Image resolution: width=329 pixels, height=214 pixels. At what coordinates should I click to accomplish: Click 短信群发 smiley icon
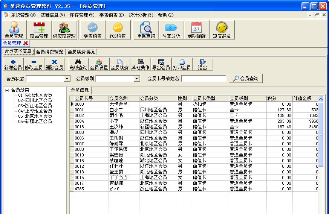click(x=222, y=30)
